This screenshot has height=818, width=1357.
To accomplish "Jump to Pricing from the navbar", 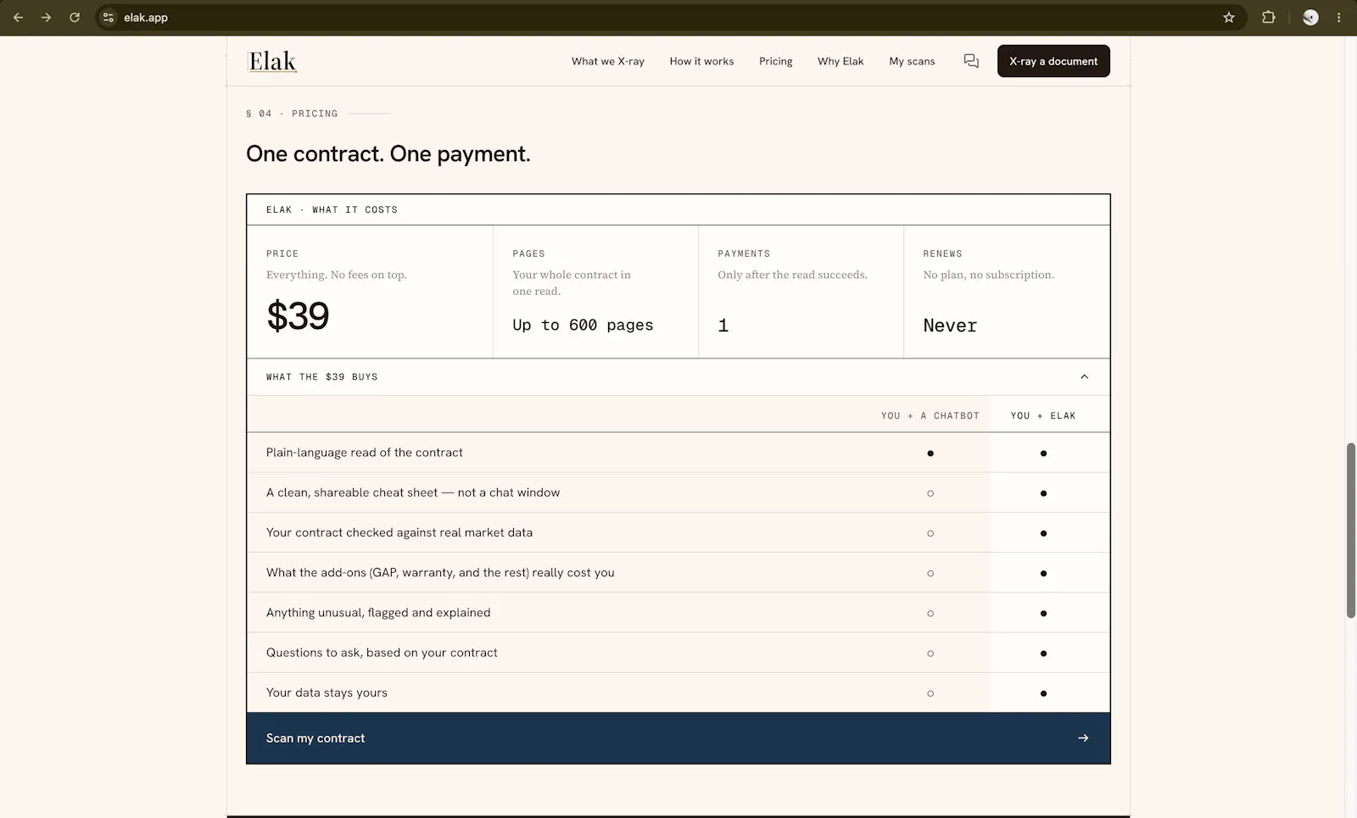I will [775, 61].
